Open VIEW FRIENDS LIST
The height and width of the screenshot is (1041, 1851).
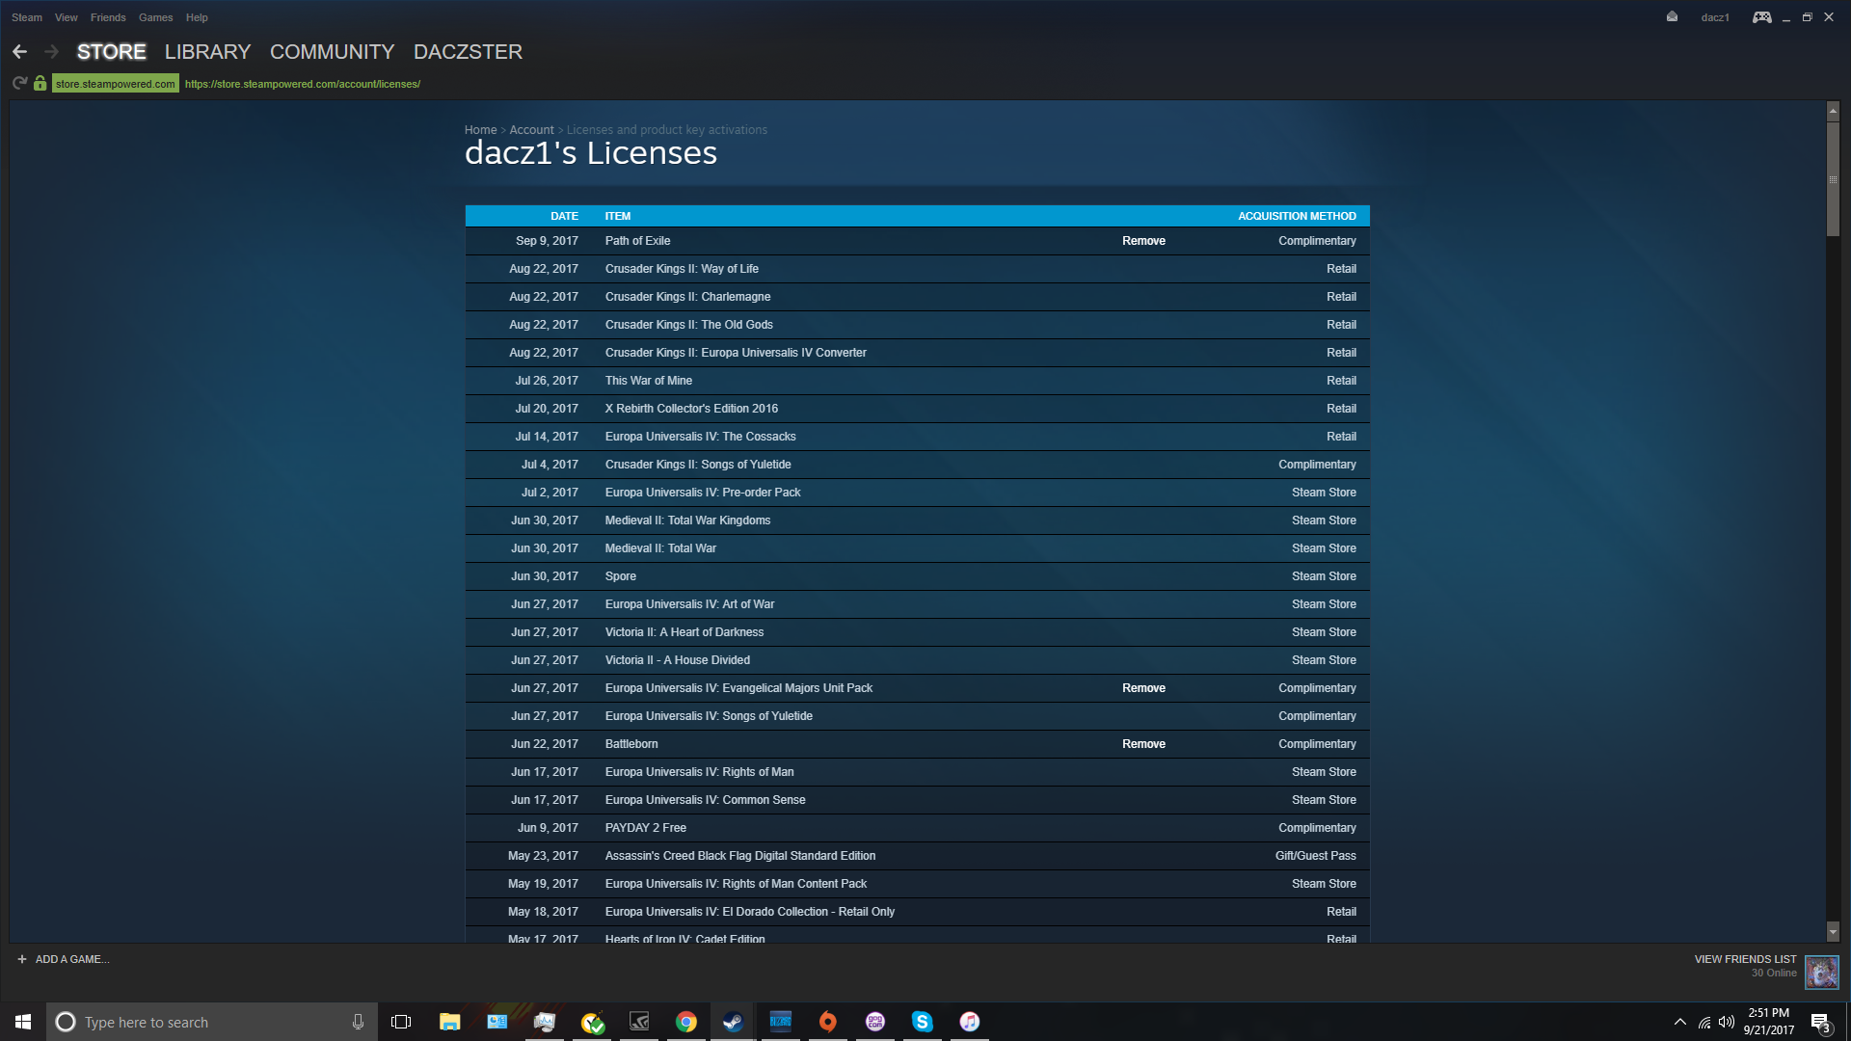tap(1745, 960)
